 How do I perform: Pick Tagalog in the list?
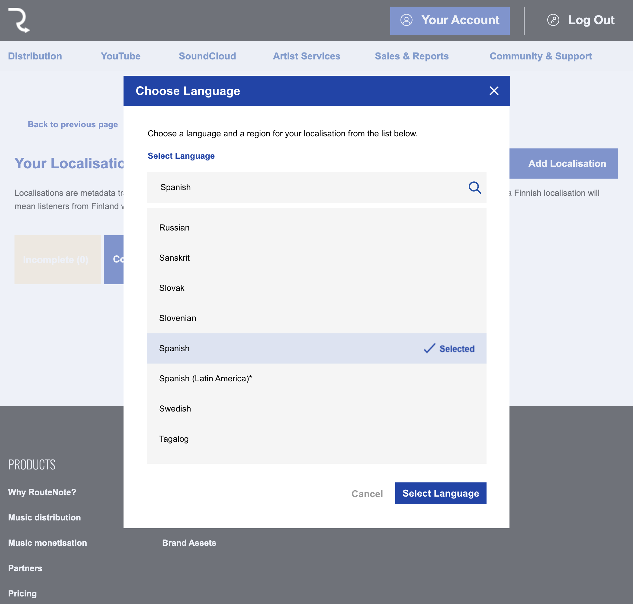click(x=174, y=439)
